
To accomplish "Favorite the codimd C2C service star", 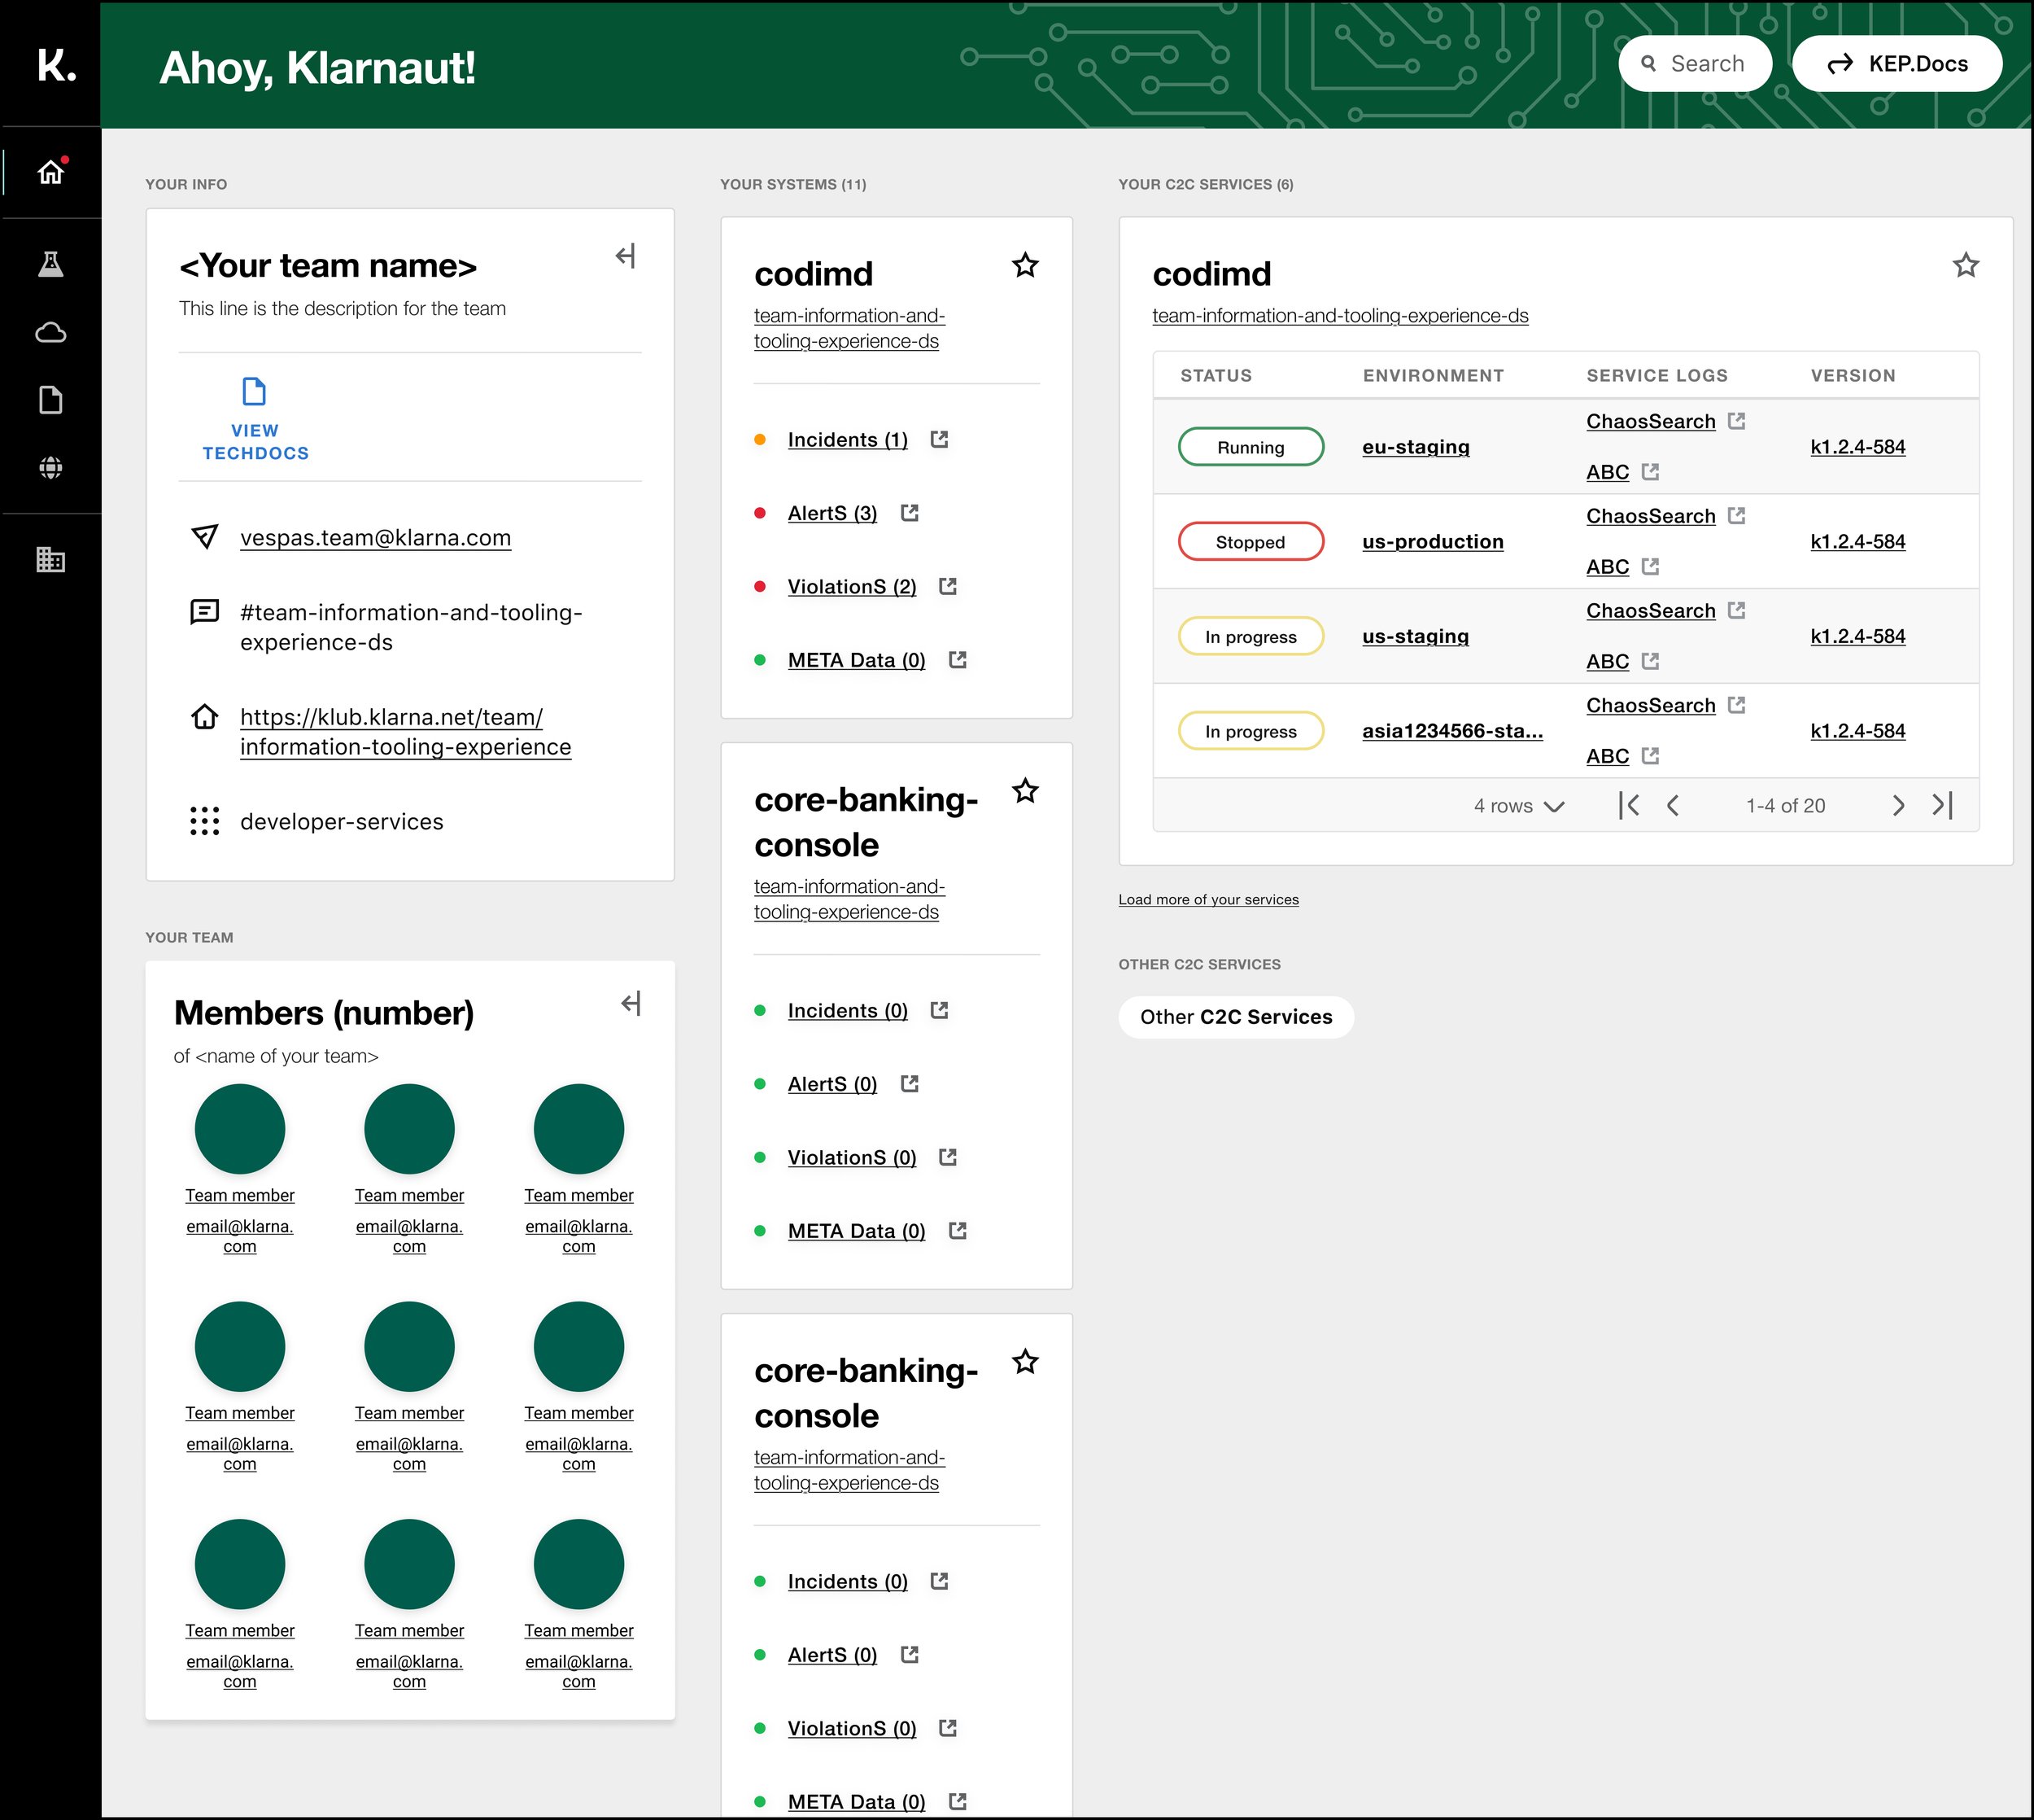I will tap(1966, 265).
